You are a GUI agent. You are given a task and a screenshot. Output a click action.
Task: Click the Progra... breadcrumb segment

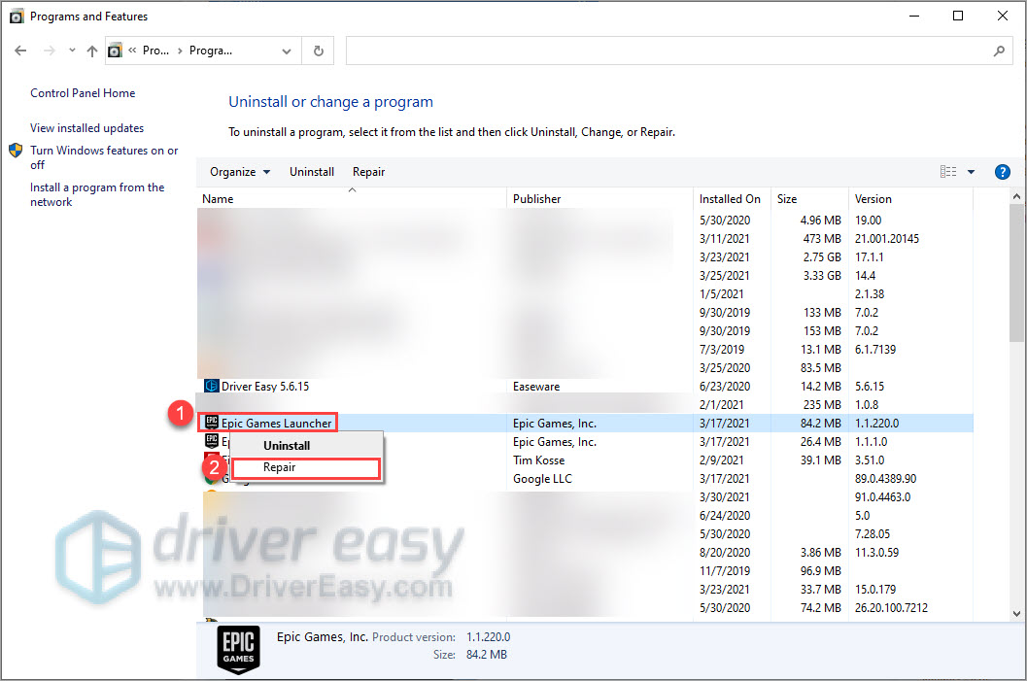(211, 51)
